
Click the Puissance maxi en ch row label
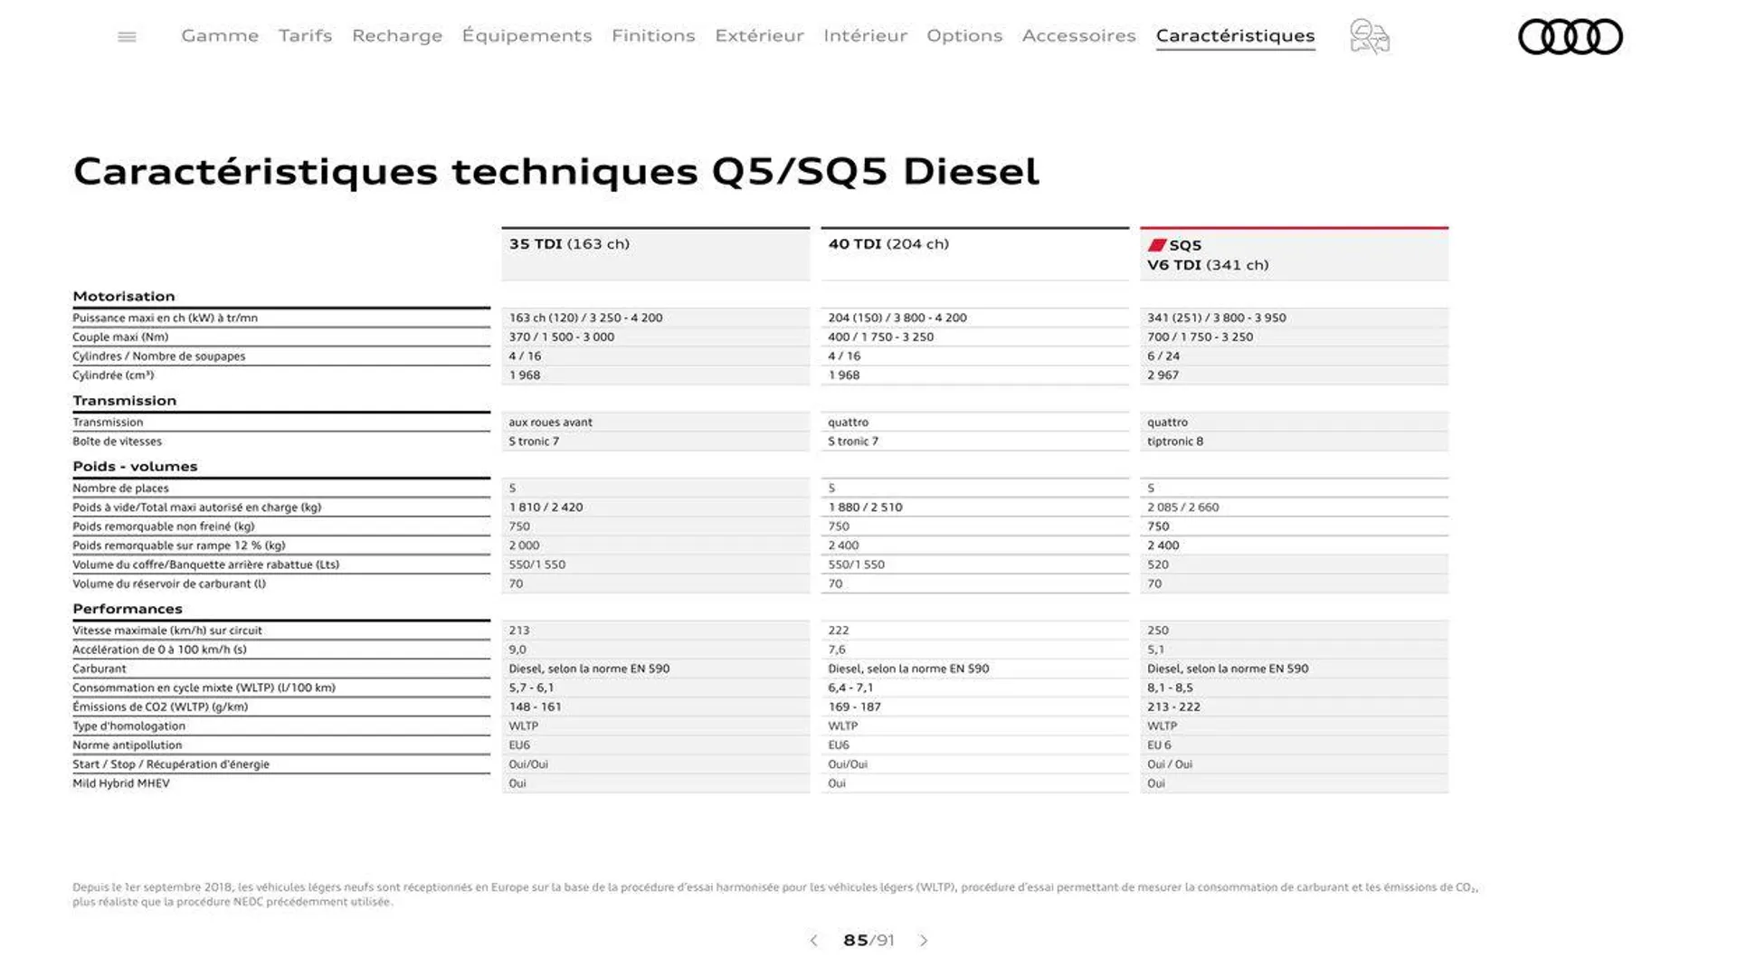tap(165, 318)
